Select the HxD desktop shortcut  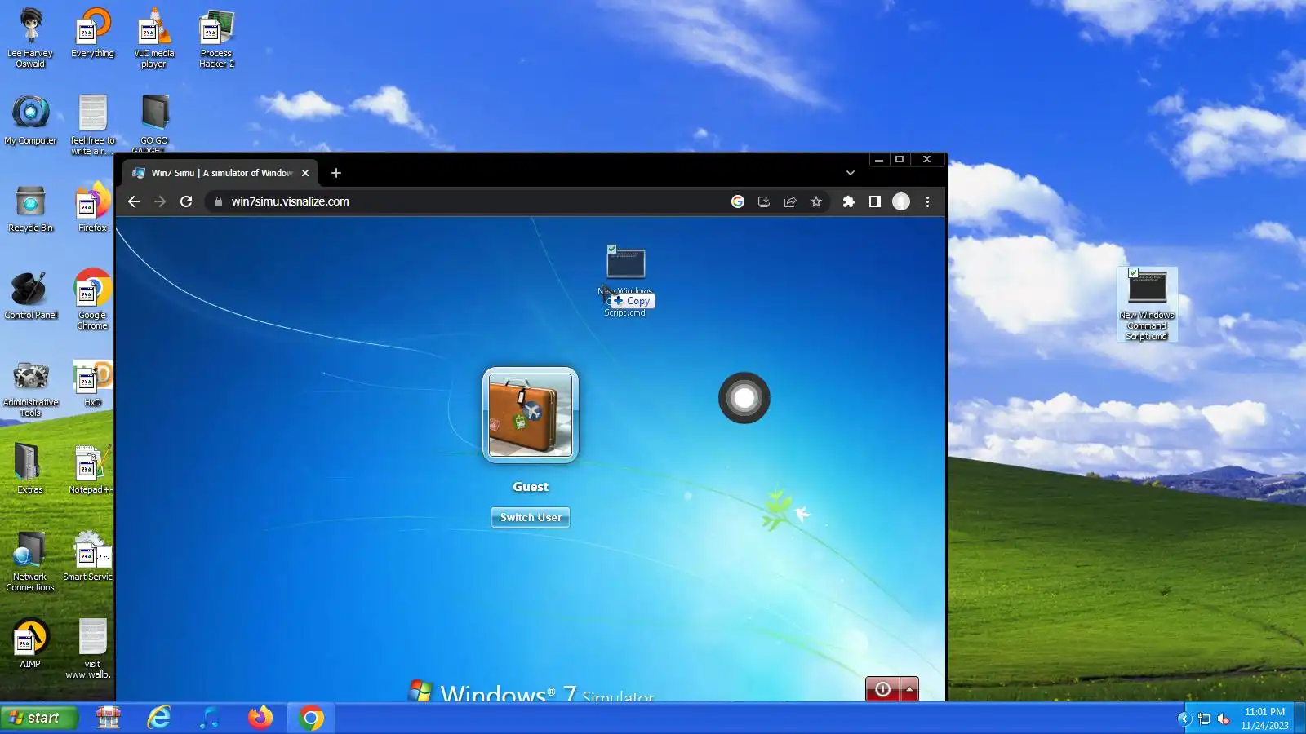click(92, 382)
